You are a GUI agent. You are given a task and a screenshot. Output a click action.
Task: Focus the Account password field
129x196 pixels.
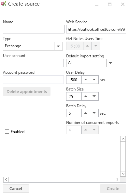point(33,80)
